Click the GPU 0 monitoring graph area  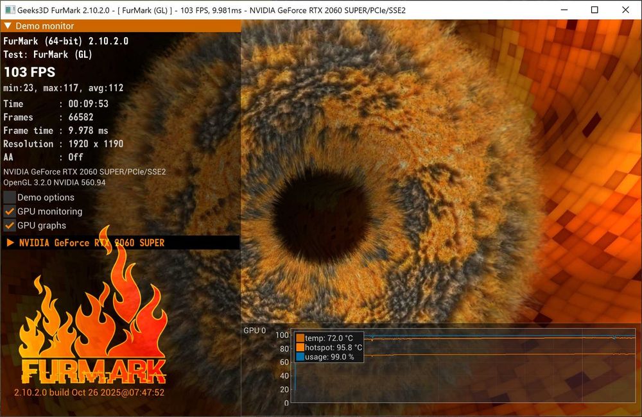click(464, 366)
